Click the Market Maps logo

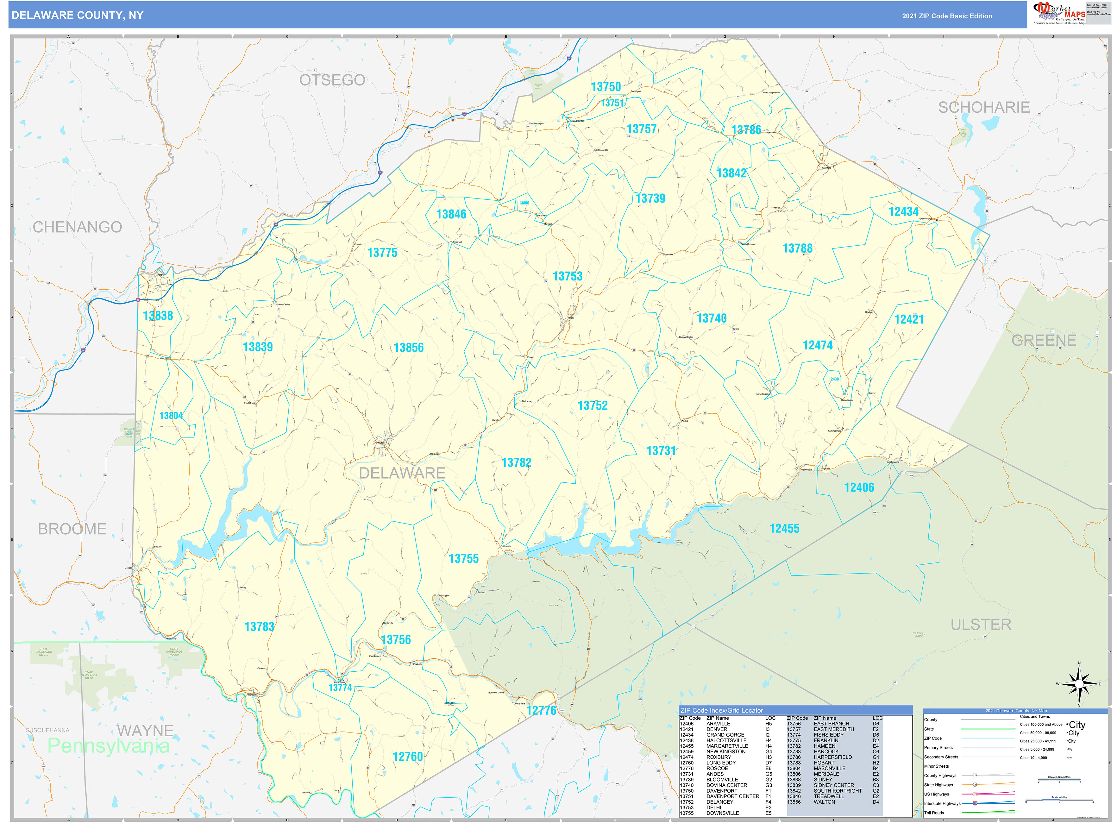pos(1059,13)
